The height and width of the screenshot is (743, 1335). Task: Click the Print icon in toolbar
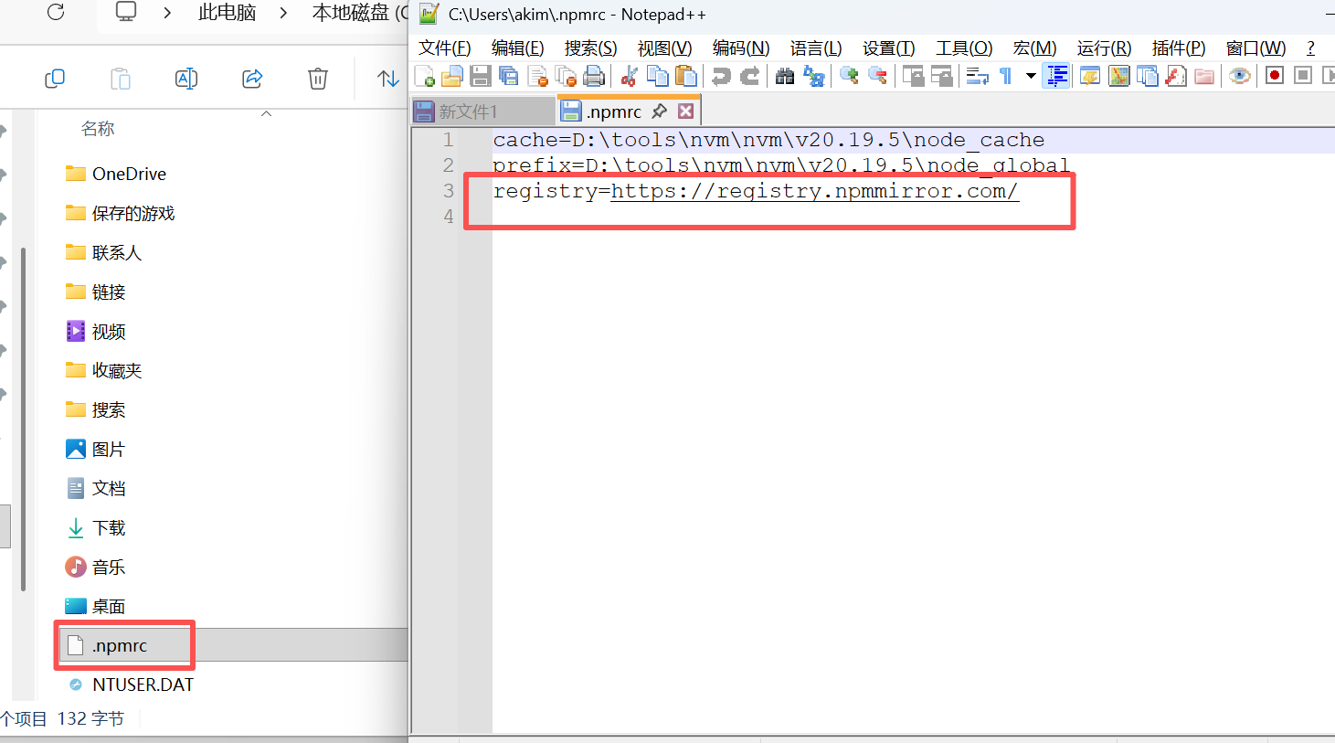coord(594,76)
